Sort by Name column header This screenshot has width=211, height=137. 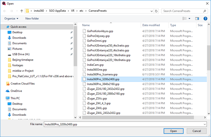(x=86, y=25)
